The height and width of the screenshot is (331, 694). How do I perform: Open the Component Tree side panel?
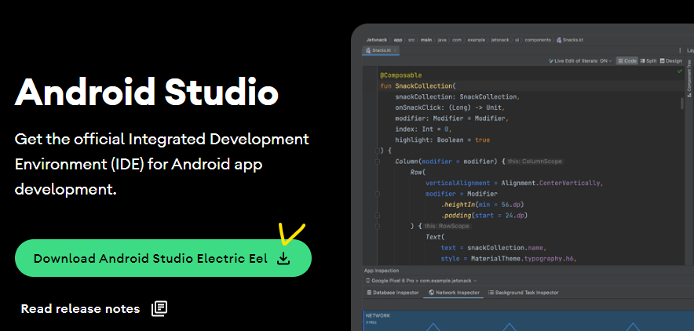coord(689,78)
